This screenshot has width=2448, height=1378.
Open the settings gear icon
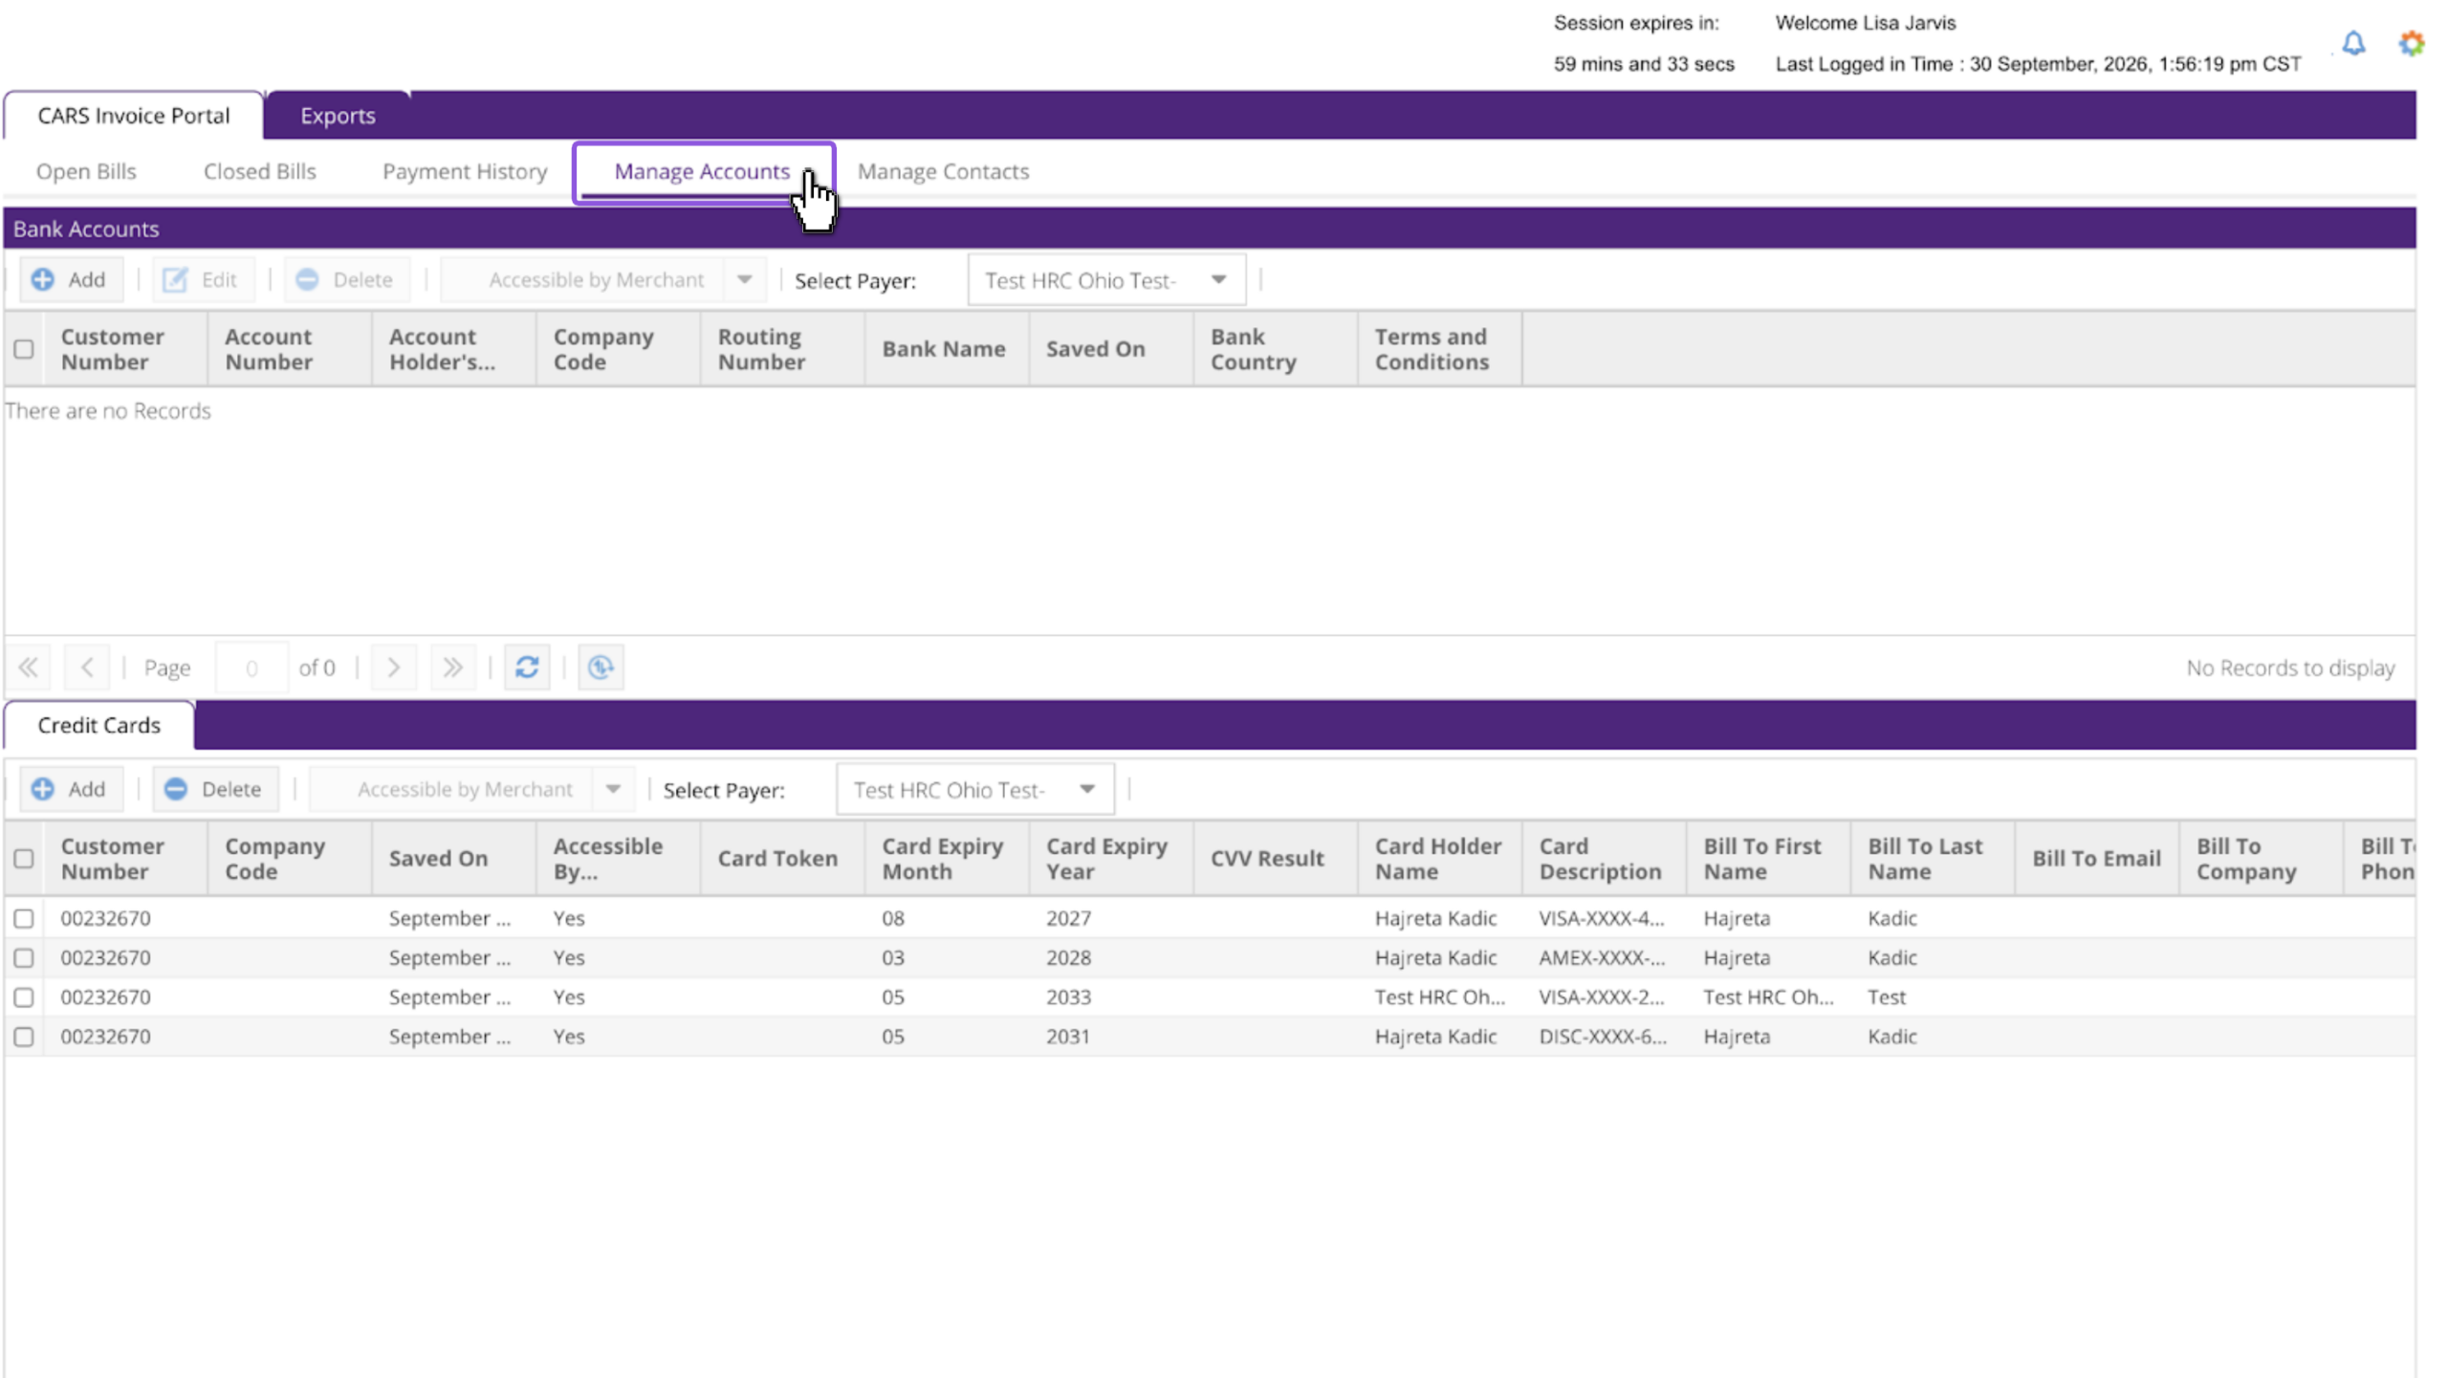(x=2411, y=43)
